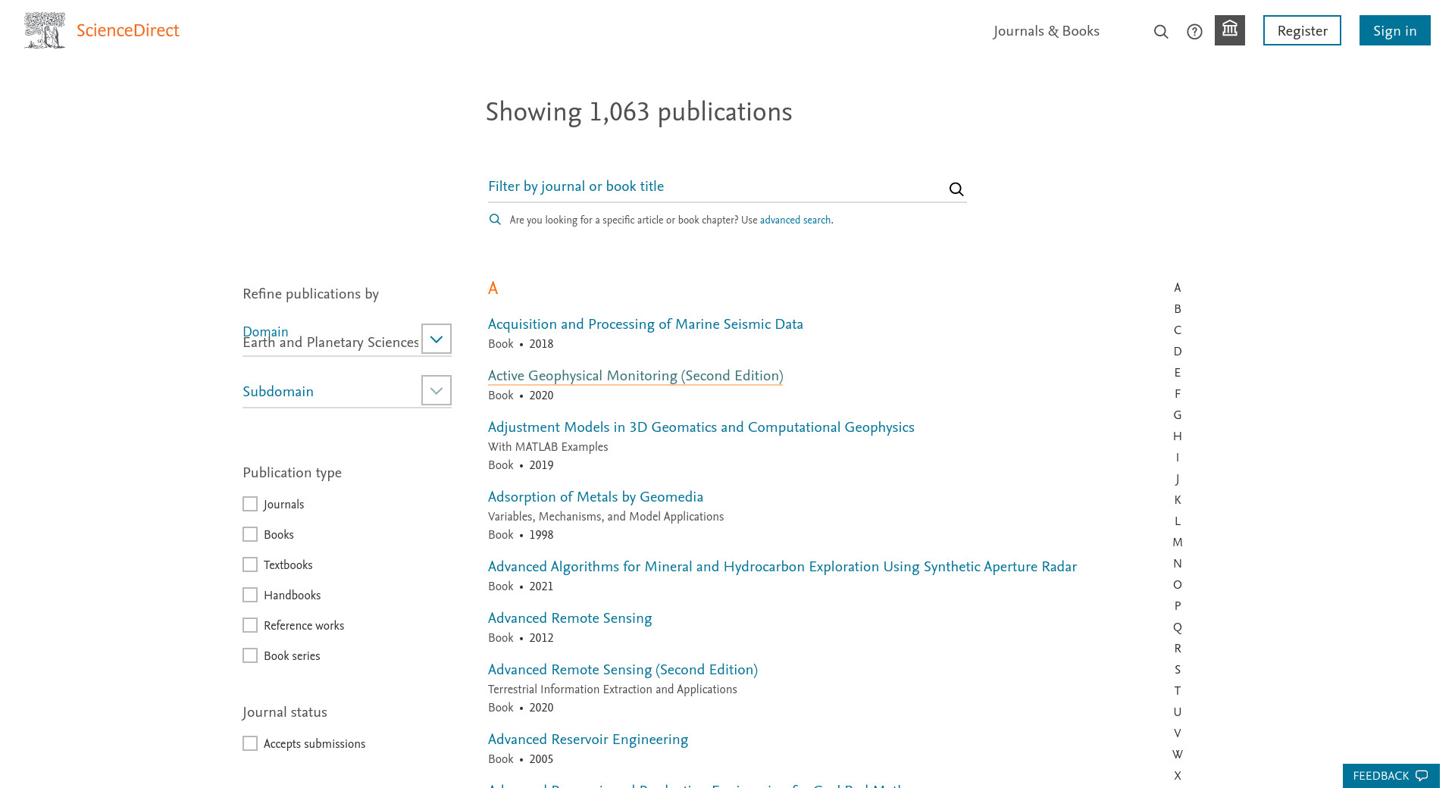Open the help question mark icon
1455x788 pixels.
(x=1194, y=32)
